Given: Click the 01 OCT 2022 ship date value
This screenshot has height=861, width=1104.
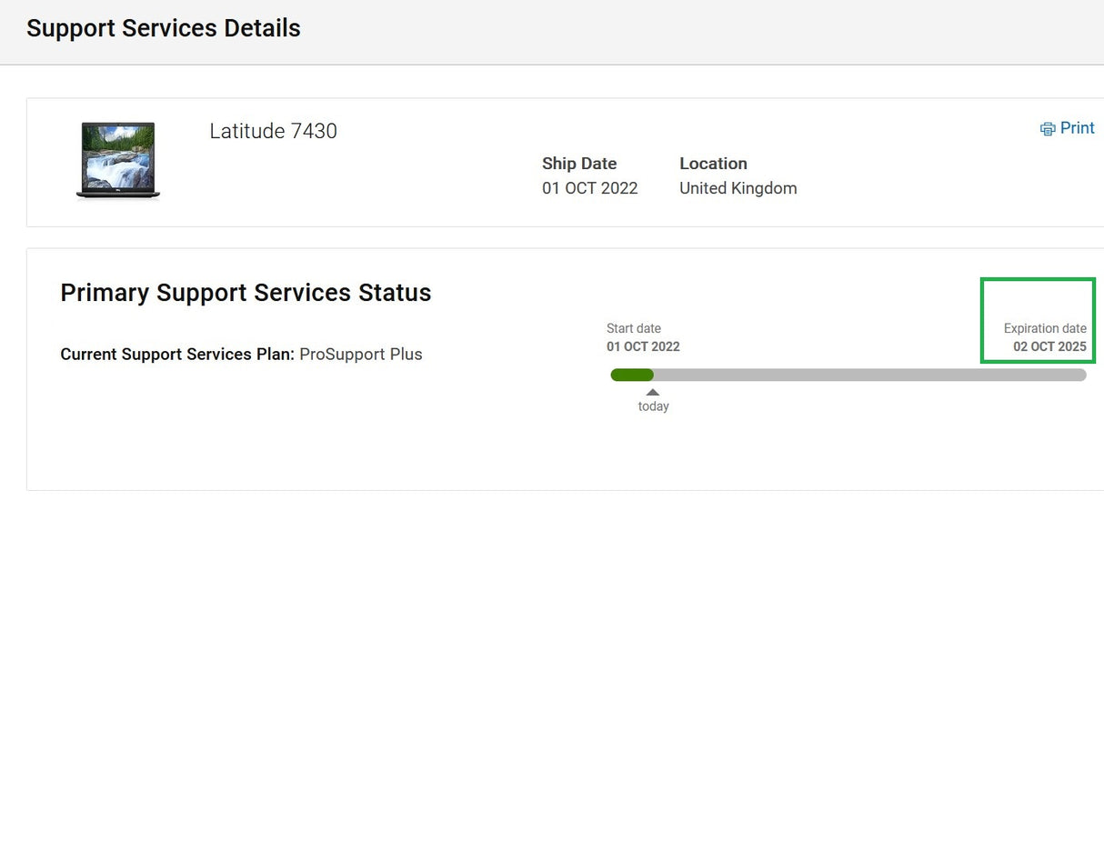Looking at the screenshot, I should pos(589,188).
